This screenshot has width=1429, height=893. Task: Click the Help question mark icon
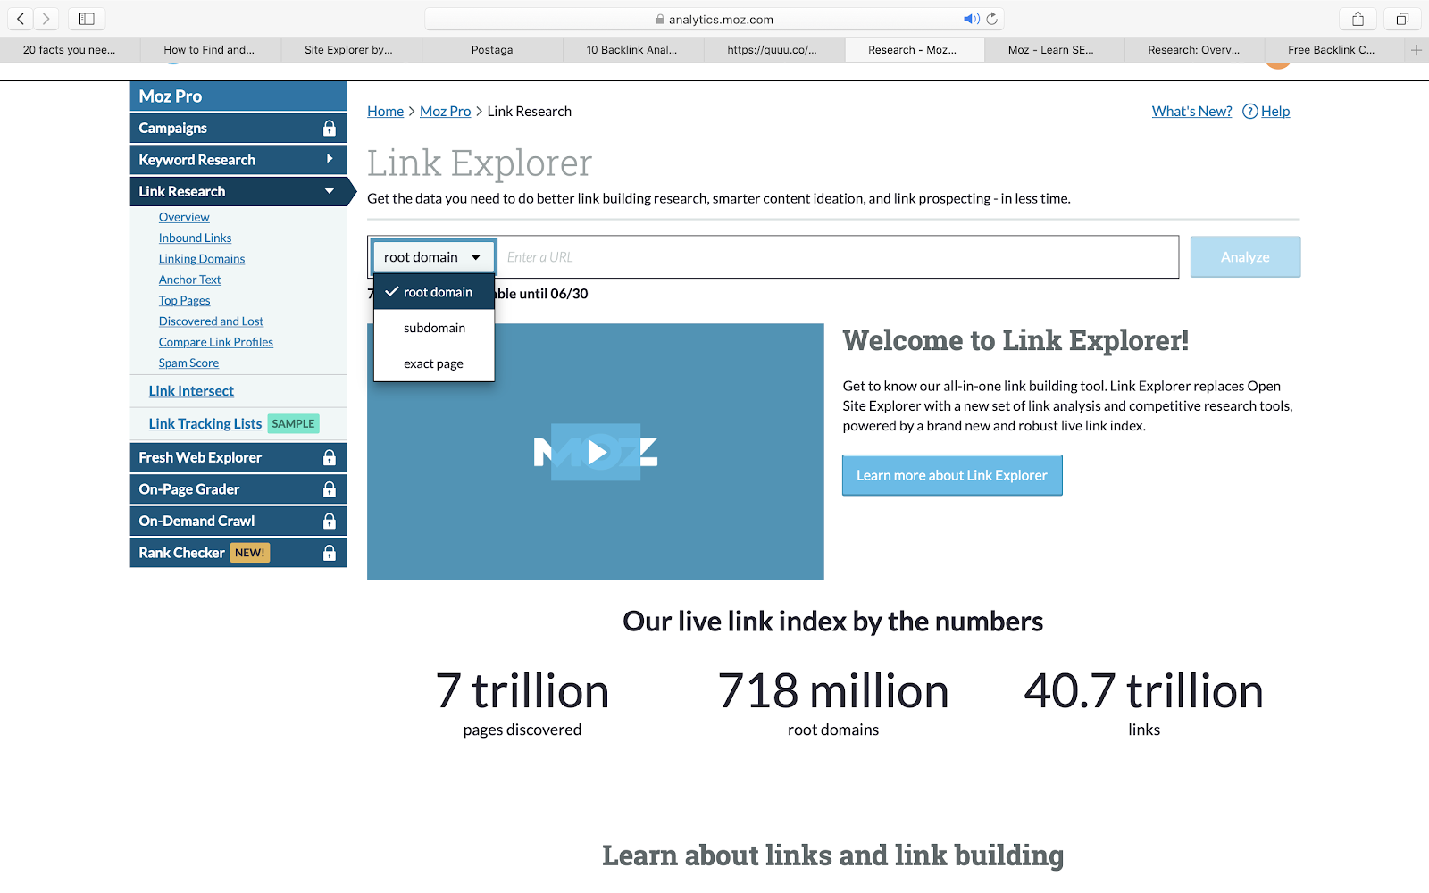click(x=1250, y=112)
